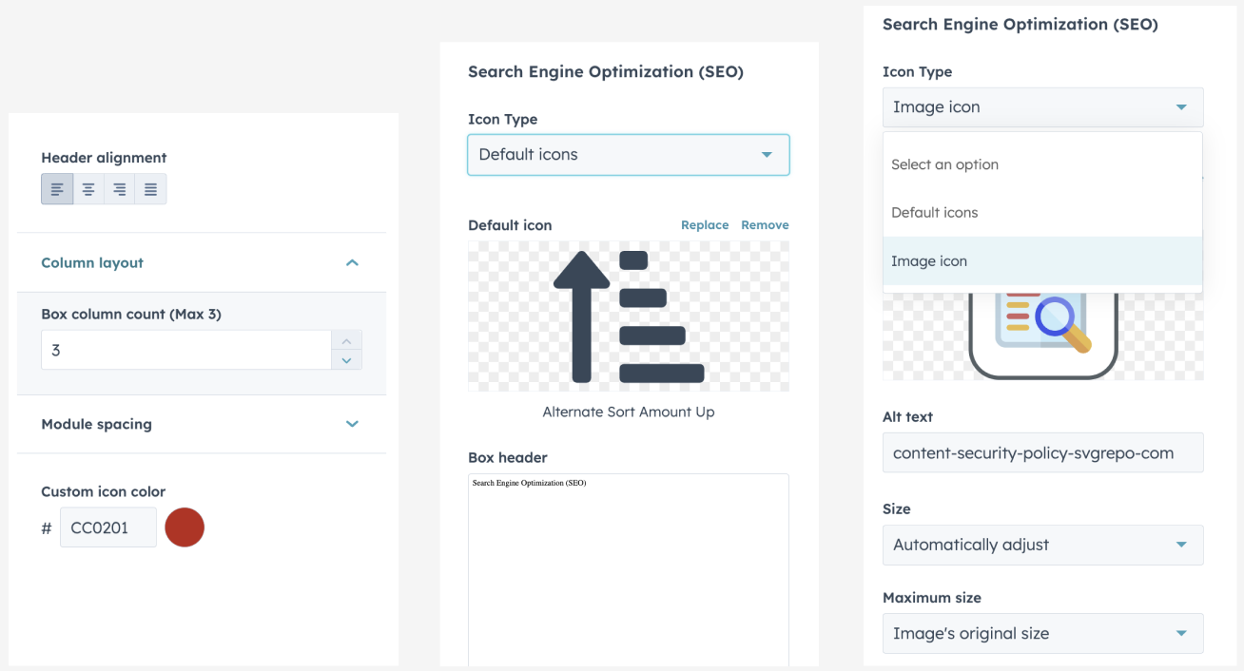
Task: Click the red custom icon color swatch
Action: [185, 527]
